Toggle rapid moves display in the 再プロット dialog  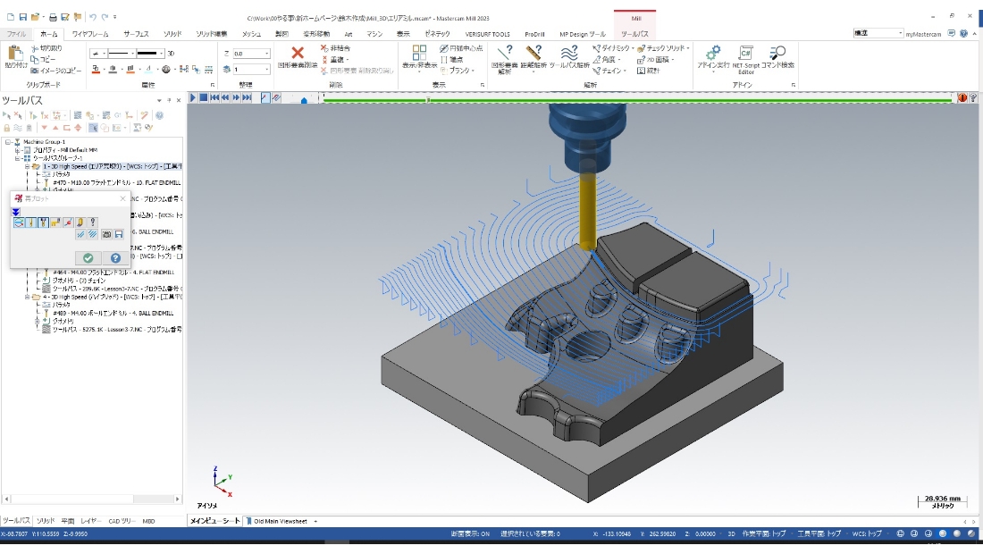tap(55, 222)
